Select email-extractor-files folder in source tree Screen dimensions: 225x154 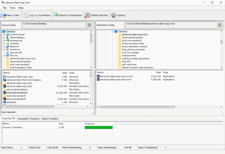(21, 68)
